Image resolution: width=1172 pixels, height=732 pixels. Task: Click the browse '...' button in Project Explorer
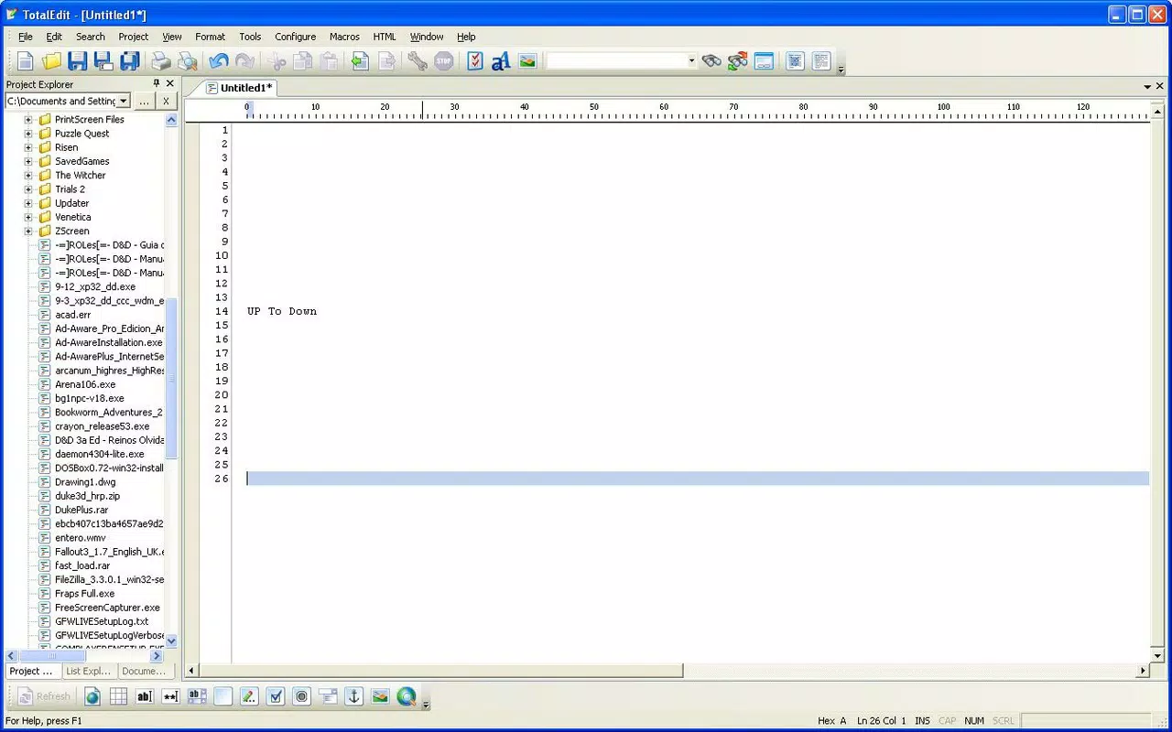(144, 101)
